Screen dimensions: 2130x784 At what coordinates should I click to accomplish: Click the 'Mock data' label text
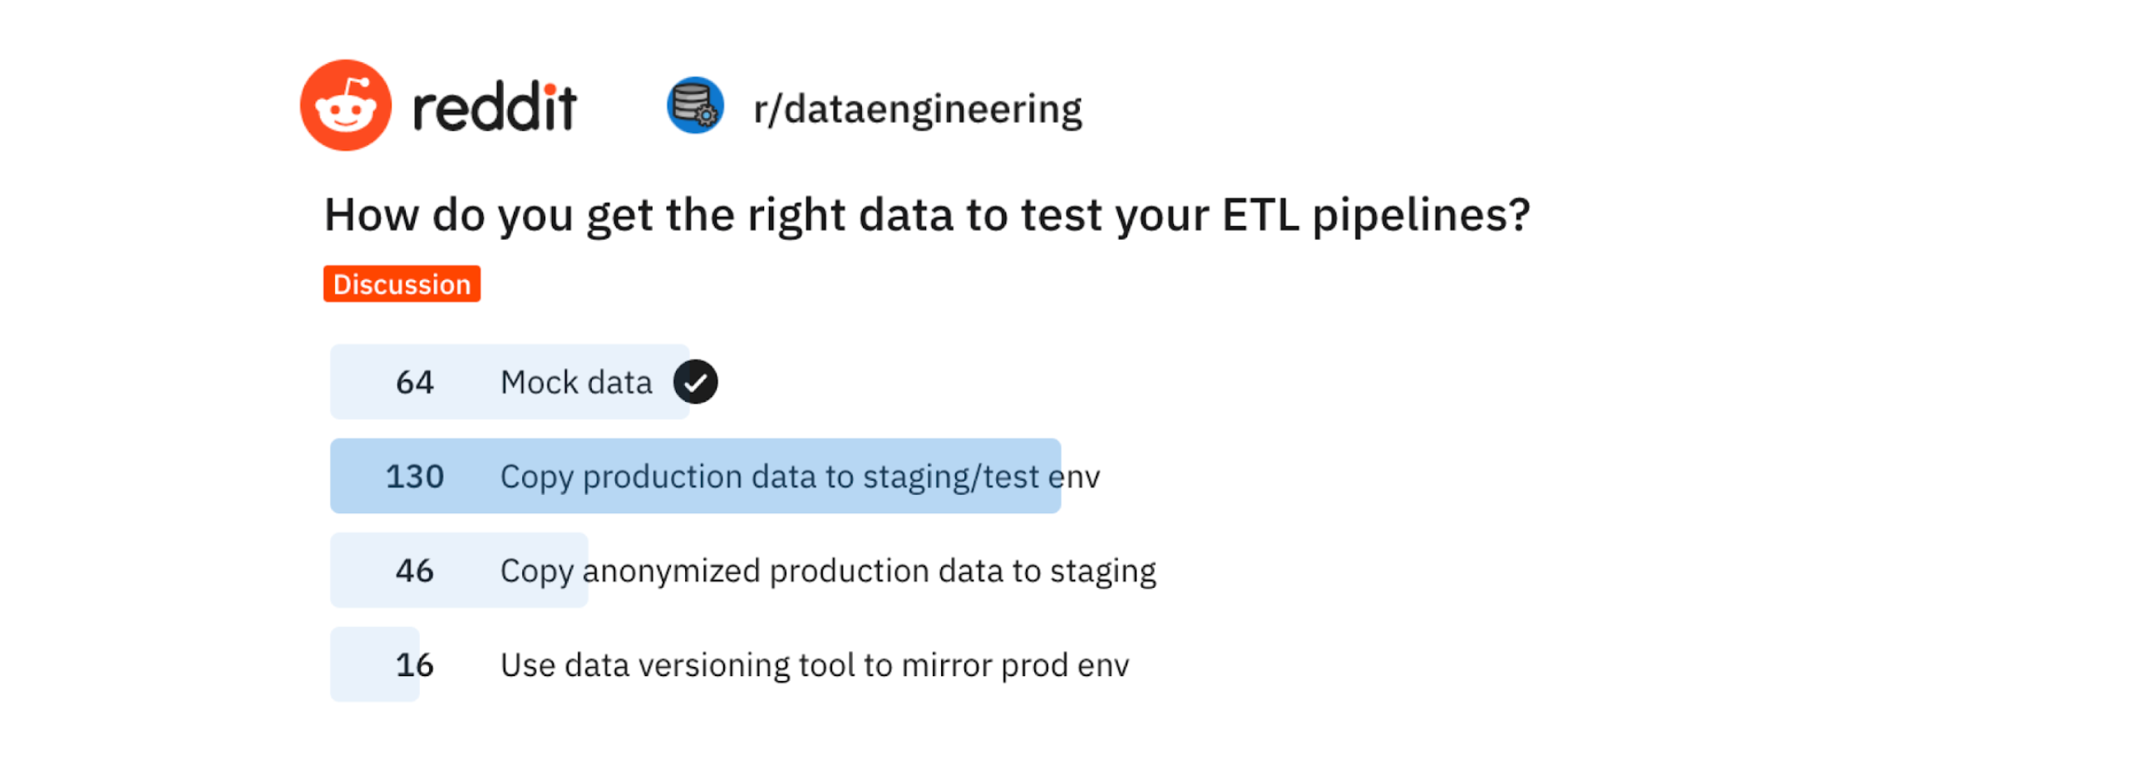(575, 382)
